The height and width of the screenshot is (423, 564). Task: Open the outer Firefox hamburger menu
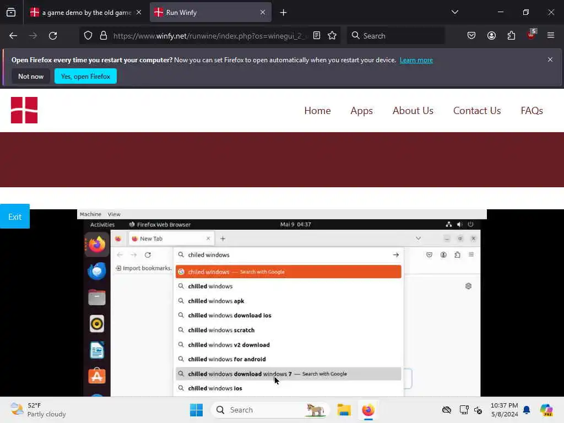551,35
